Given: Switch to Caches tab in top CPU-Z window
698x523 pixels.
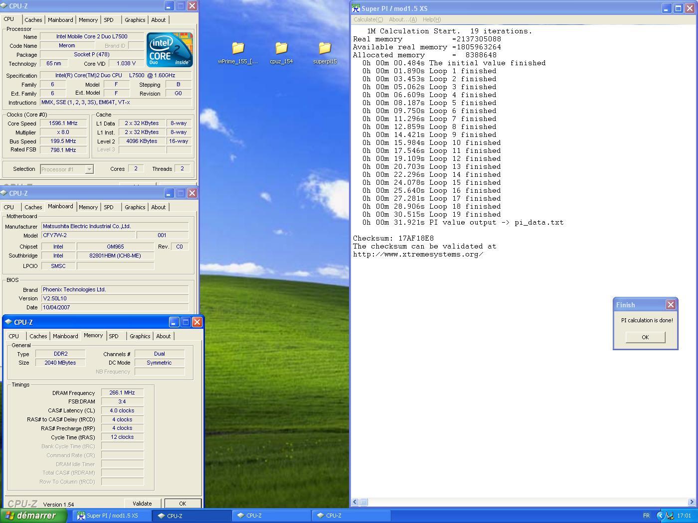Looking at the screenshot, I should click(33, 20).
